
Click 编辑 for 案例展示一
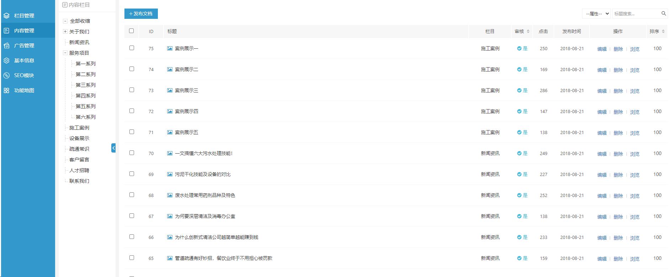(x=602, y=49)
